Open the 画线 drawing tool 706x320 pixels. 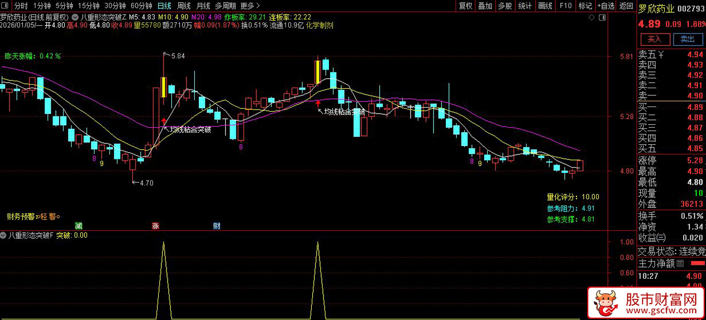coord(545,6)
